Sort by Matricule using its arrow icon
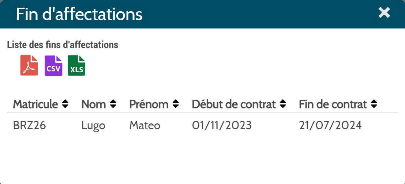 coord(65,104)
